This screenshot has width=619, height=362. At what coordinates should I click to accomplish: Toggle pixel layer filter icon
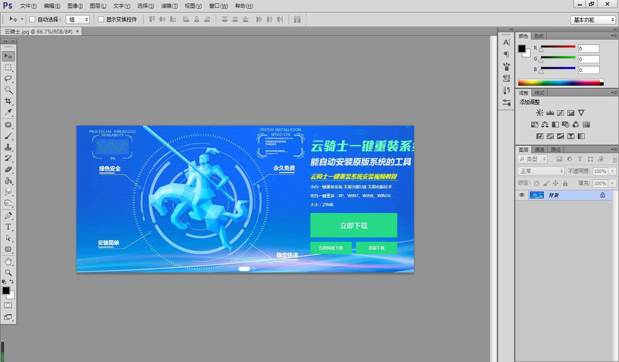point(559,159)
